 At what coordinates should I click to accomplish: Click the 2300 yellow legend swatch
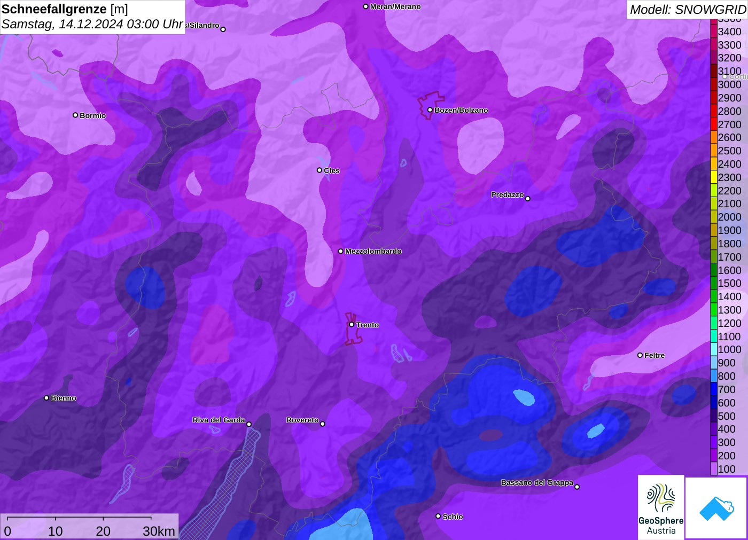click(x=714, y=177)
